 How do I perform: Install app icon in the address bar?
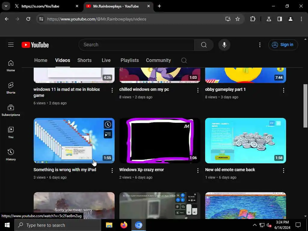[x=228, y=19]
